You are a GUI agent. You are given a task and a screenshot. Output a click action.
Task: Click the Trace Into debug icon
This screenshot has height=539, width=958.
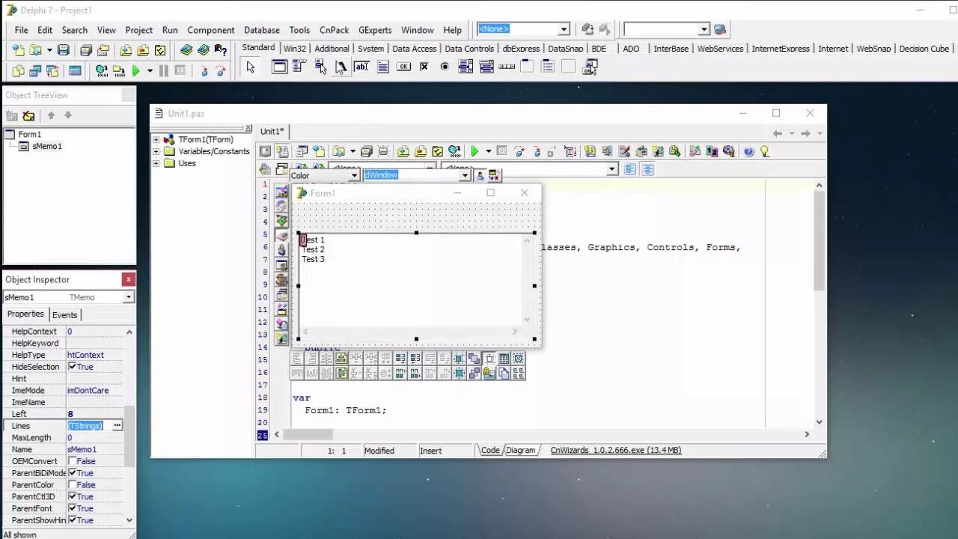pos(204,70)
